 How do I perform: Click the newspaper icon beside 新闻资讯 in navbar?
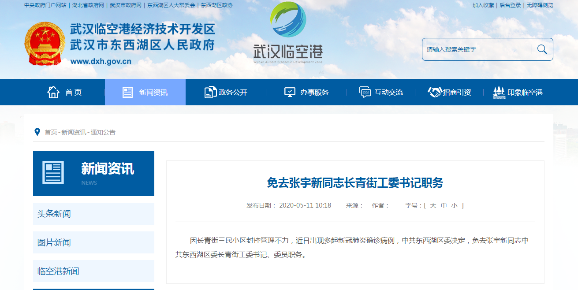pos(127,92)
